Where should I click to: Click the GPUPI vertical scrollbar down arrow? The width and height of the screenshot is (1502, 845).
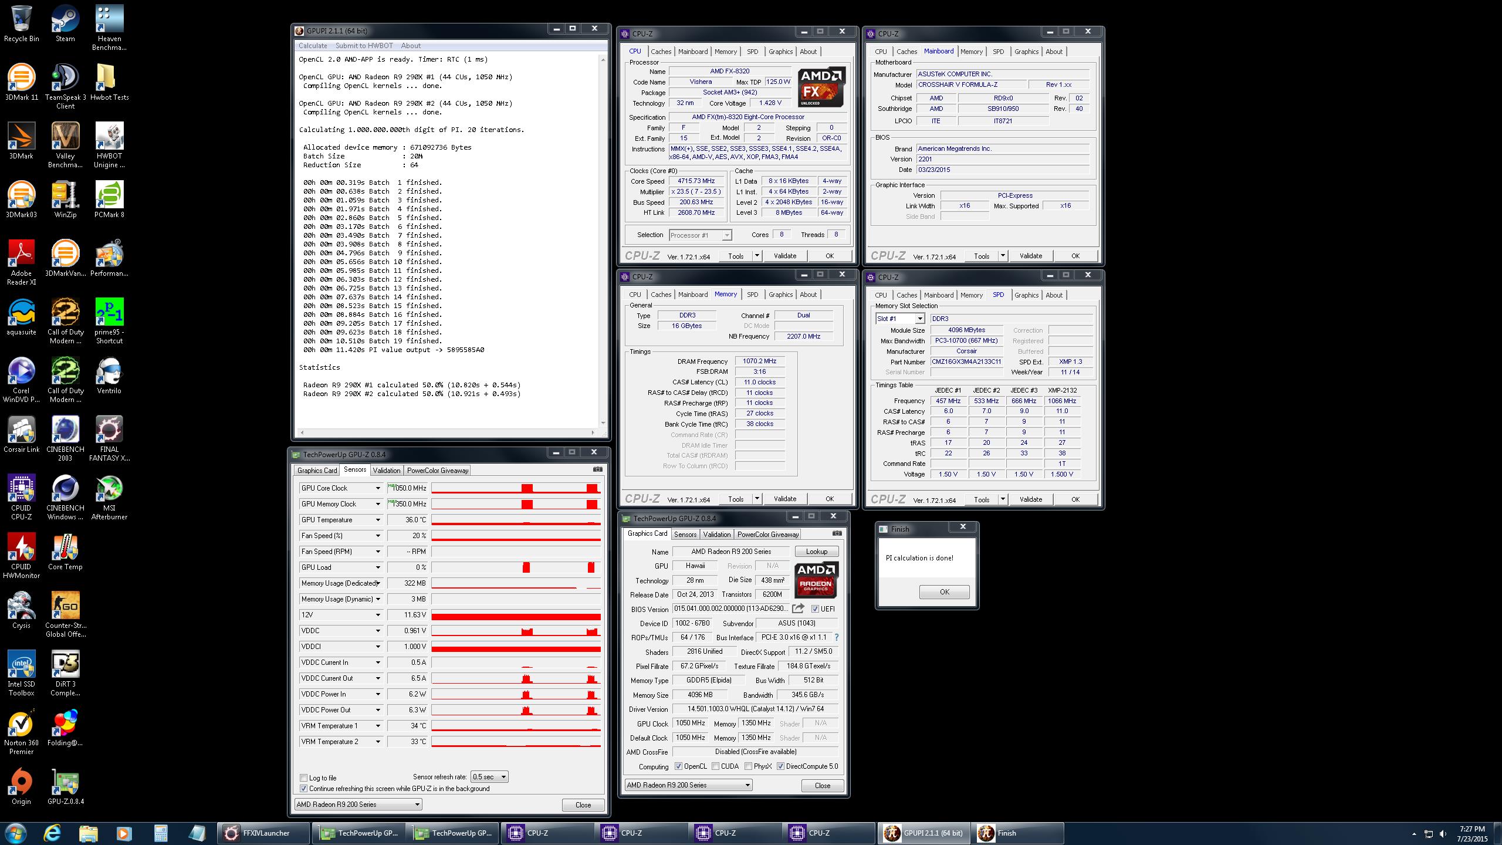[x=603, y=423]
